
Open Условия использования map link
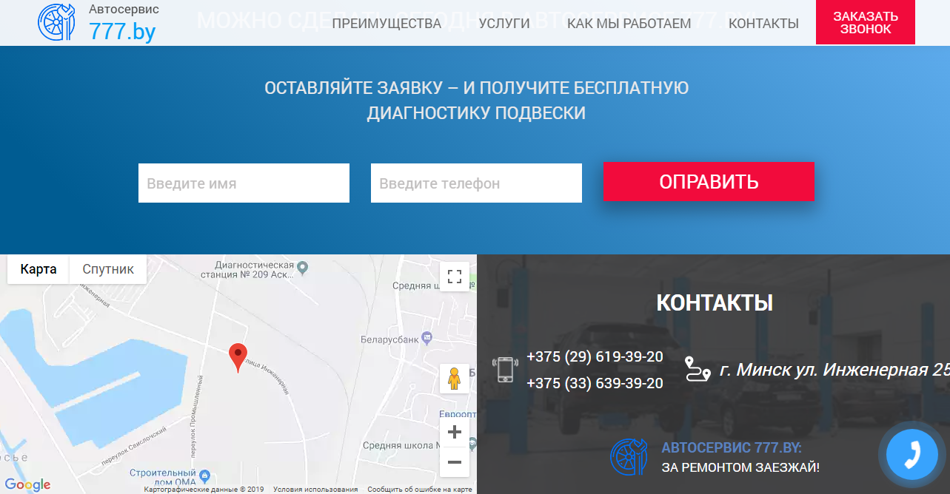click(x=315, y=490)
